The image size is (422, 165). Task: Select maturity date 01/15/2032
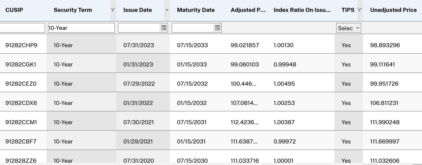click(192, 103)
